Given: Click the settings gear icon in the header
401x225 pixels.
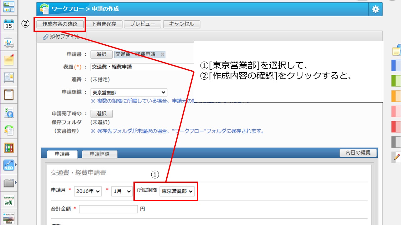Looking at the screenshot, I should [x=375, y=9].
